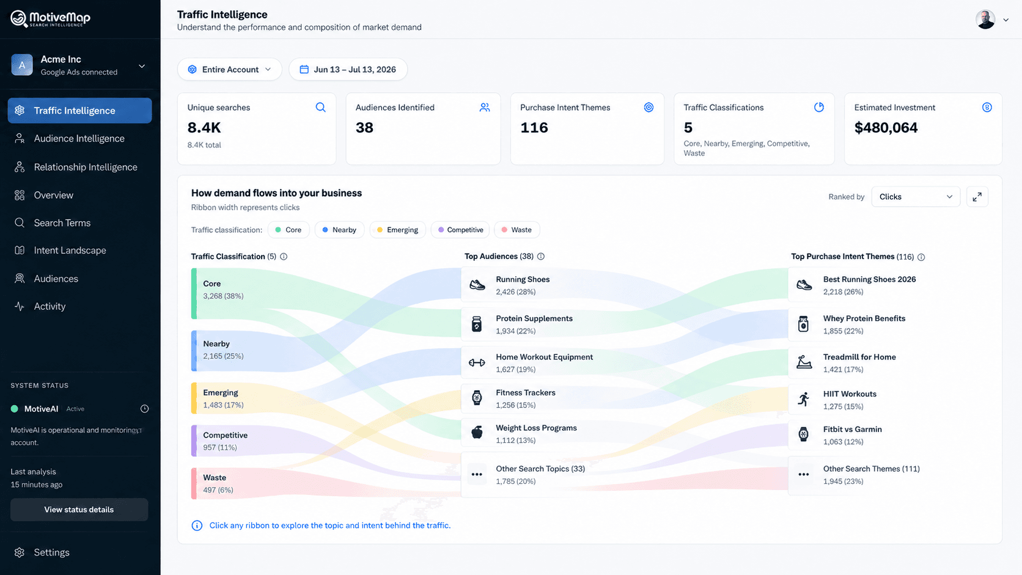Click the 116 Purchase Intent Themes value

tap(534, 128)
